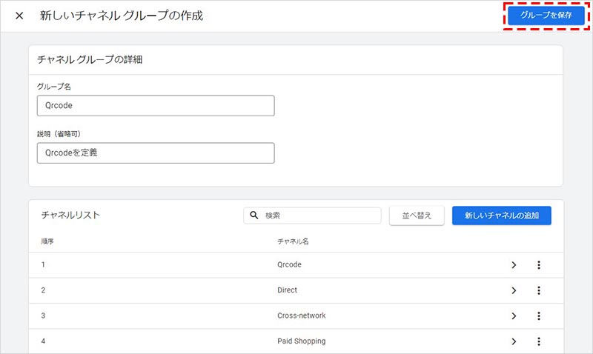Image resolution: width=593 pixels, height=354 pixels.
Task: Expand the Direct channel chevron
Action: click(513, 290)
